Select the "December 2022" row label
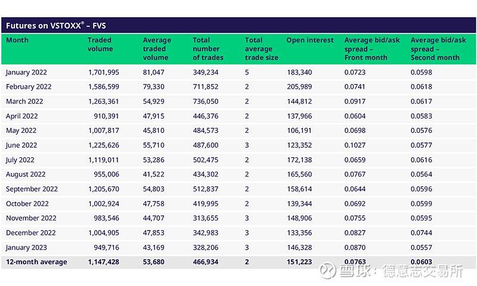Screen dimensions: 477x286 31,233
